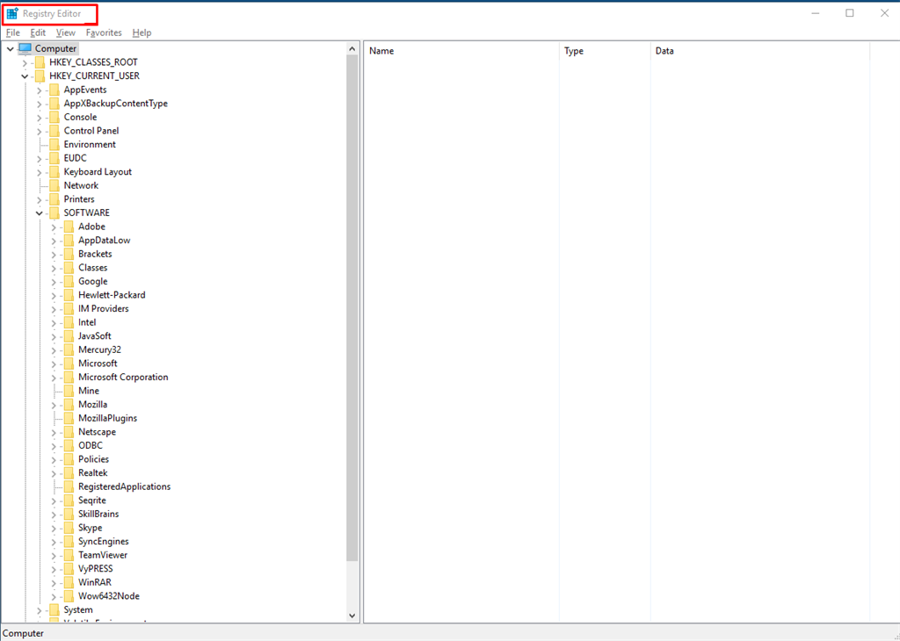Click the SOFTWARE folder icon

point(54,212)
